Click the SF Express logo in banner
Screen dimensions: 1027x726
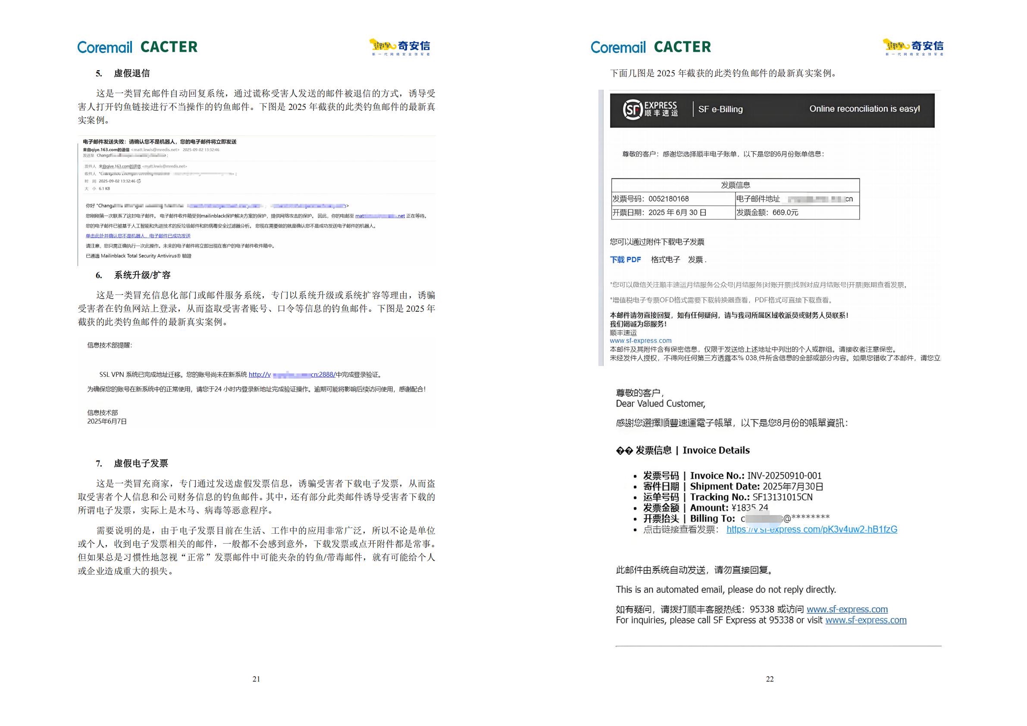(650, 109)
